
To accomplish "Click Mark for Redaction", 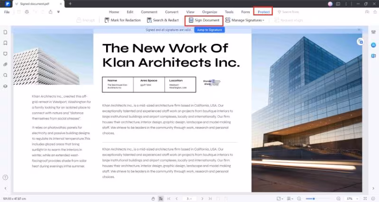I will pos(123,20).
